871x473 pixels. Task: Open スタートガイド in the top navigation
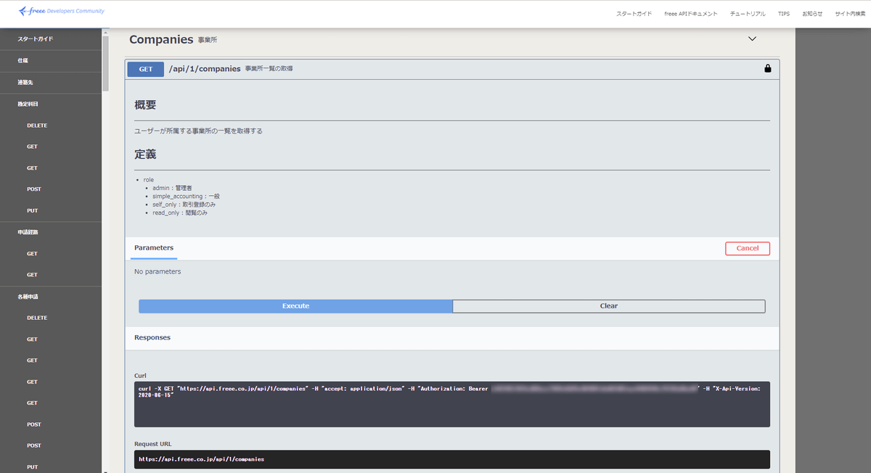coord(634,14)
